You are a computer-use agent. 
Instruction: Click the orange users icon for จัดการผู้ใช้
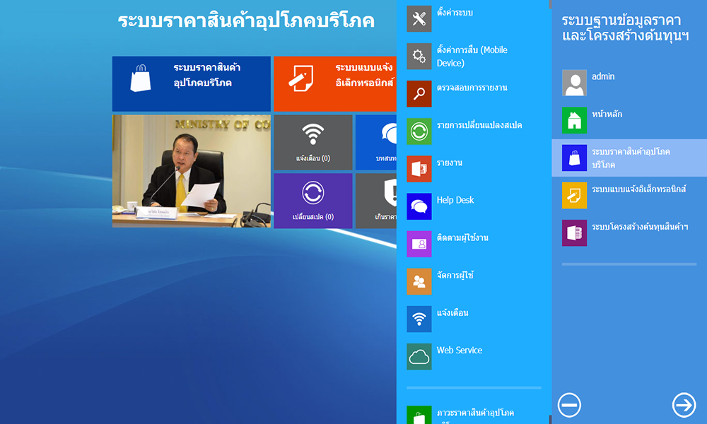point(419,282)
